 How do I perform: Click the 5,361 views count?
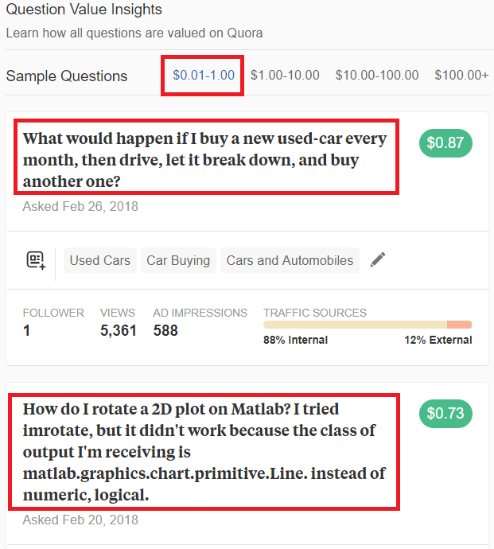[118, 330]
